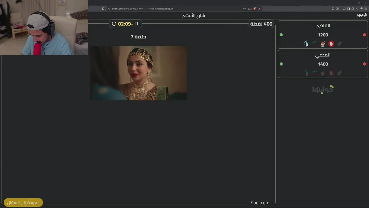The image size is (369, 208).
Task: Click the 400 نقطة points badge
Action: tap(261, 24)
